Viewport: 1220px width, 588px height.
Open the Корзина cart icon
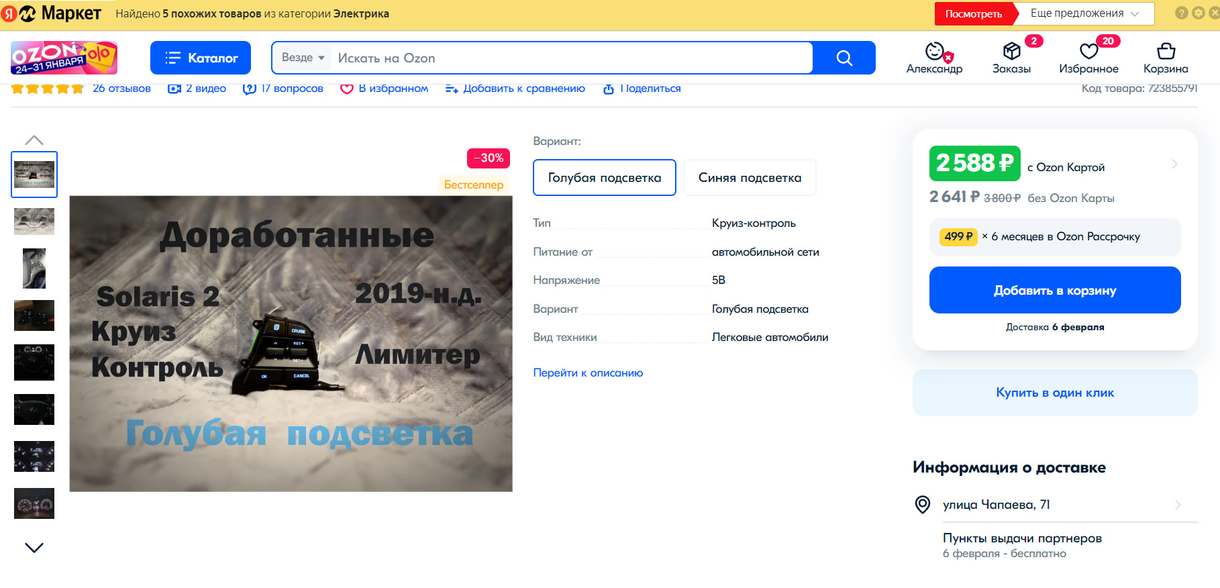point(1166,58)
